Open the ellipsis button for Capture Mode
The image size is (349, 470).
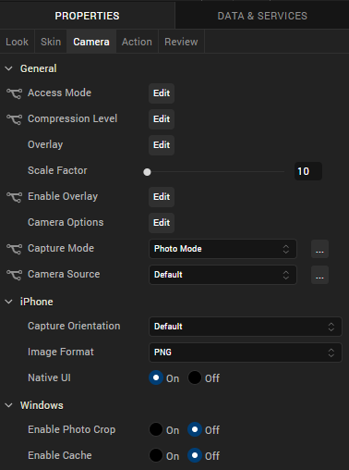(x=319, y=249)
